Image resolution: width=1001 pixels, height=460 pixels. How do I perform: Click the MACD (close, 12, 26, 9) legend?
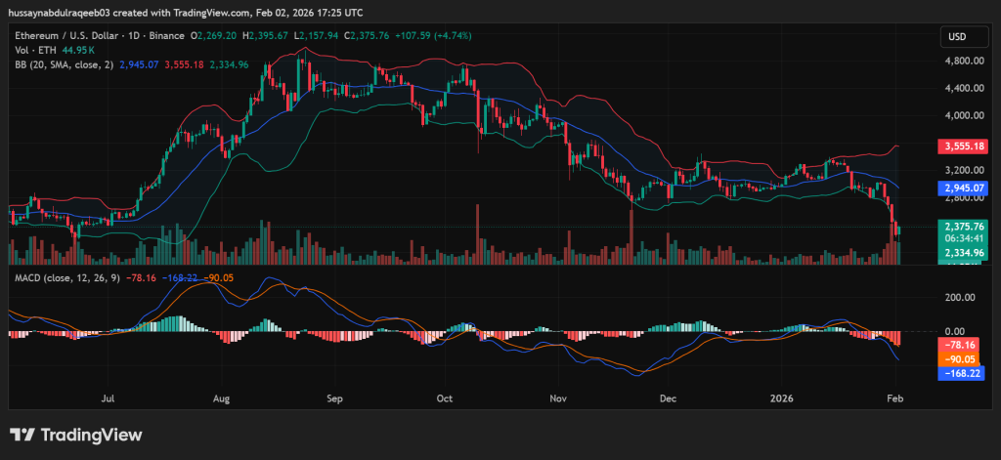pos(67,278)
